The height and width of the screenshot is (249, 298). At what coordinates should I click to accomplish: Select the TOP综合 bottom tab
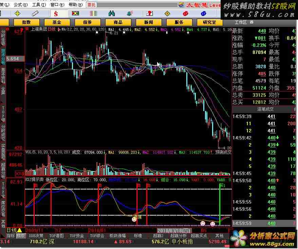point(97,236)
